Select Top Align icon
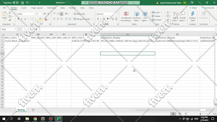 pos(54,14)
